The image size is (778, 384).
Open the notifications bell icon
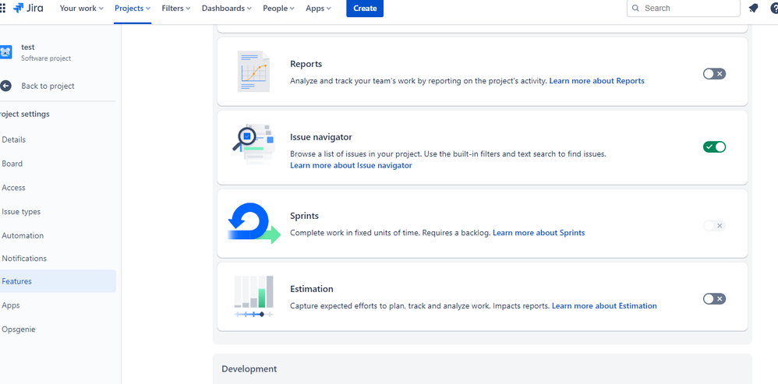(753, 9)
